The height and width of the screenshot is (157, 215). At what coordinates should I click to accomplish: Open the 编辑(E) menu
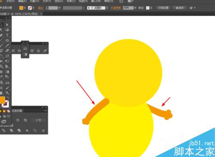(22, 1)
